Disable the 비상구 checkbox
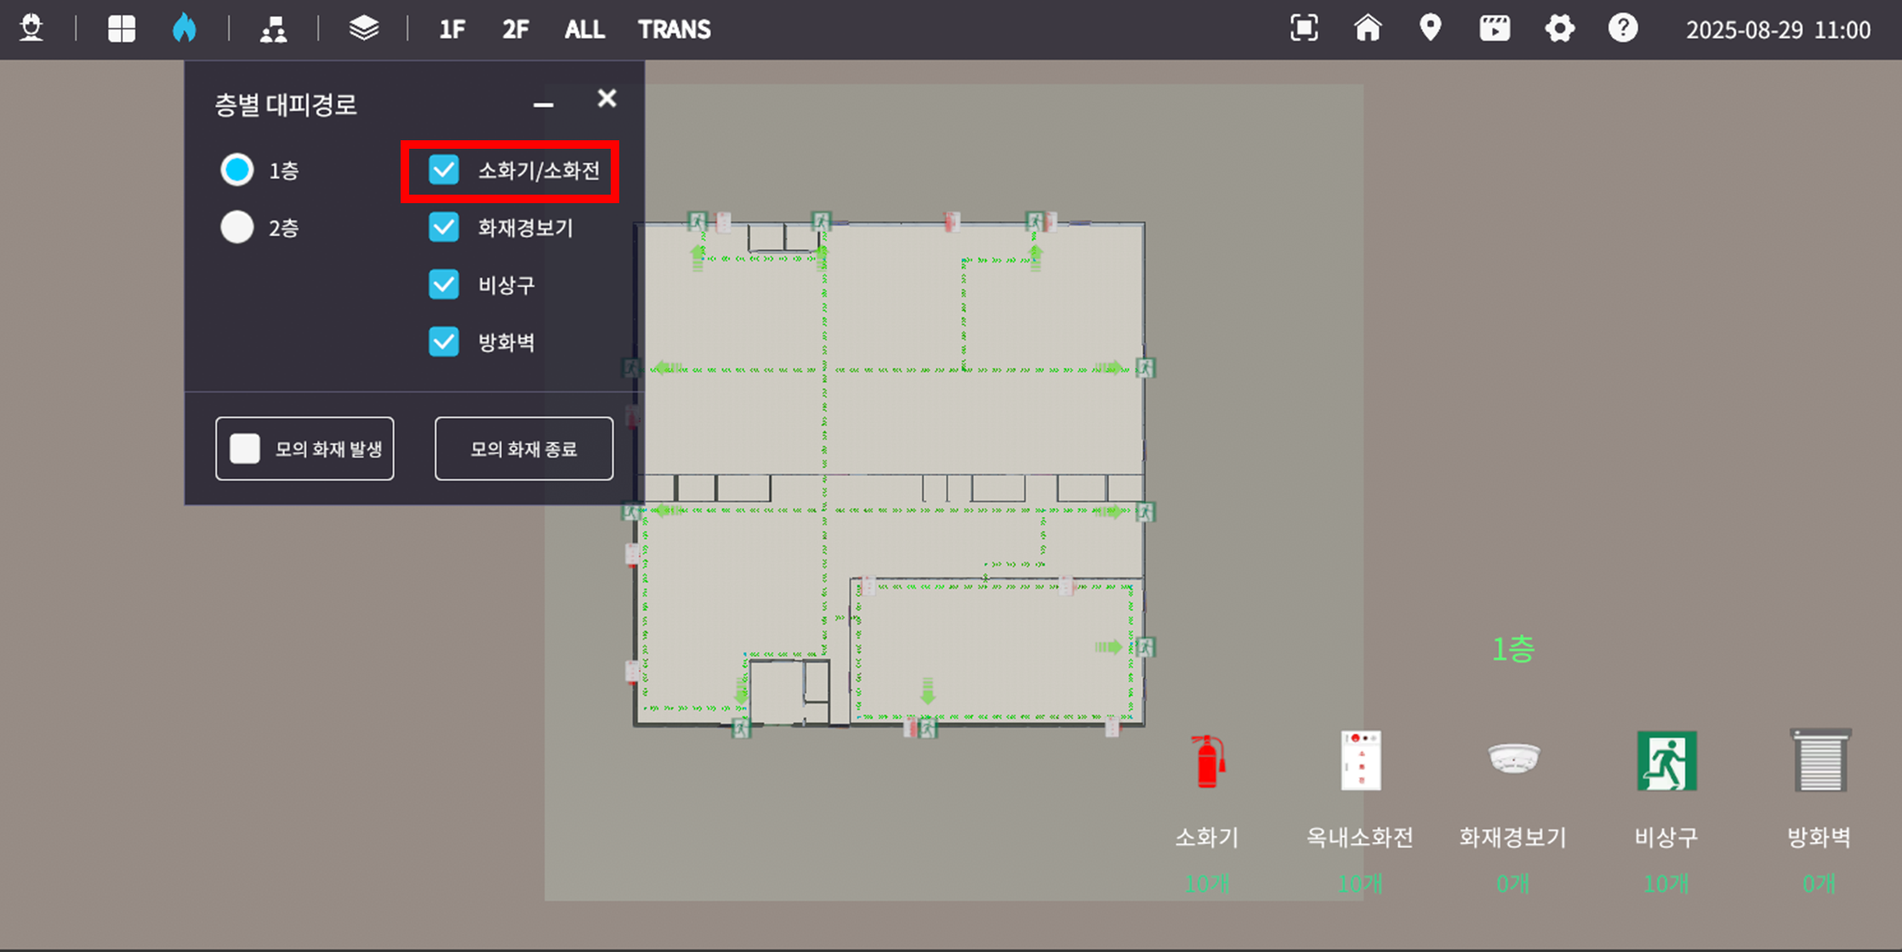 (444, 284)
